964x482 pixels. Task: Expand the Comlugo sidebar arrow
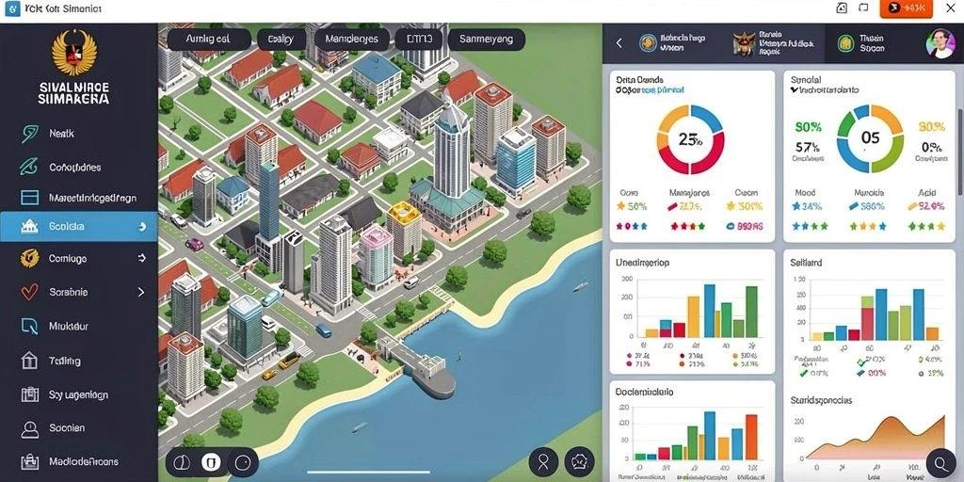142,258
